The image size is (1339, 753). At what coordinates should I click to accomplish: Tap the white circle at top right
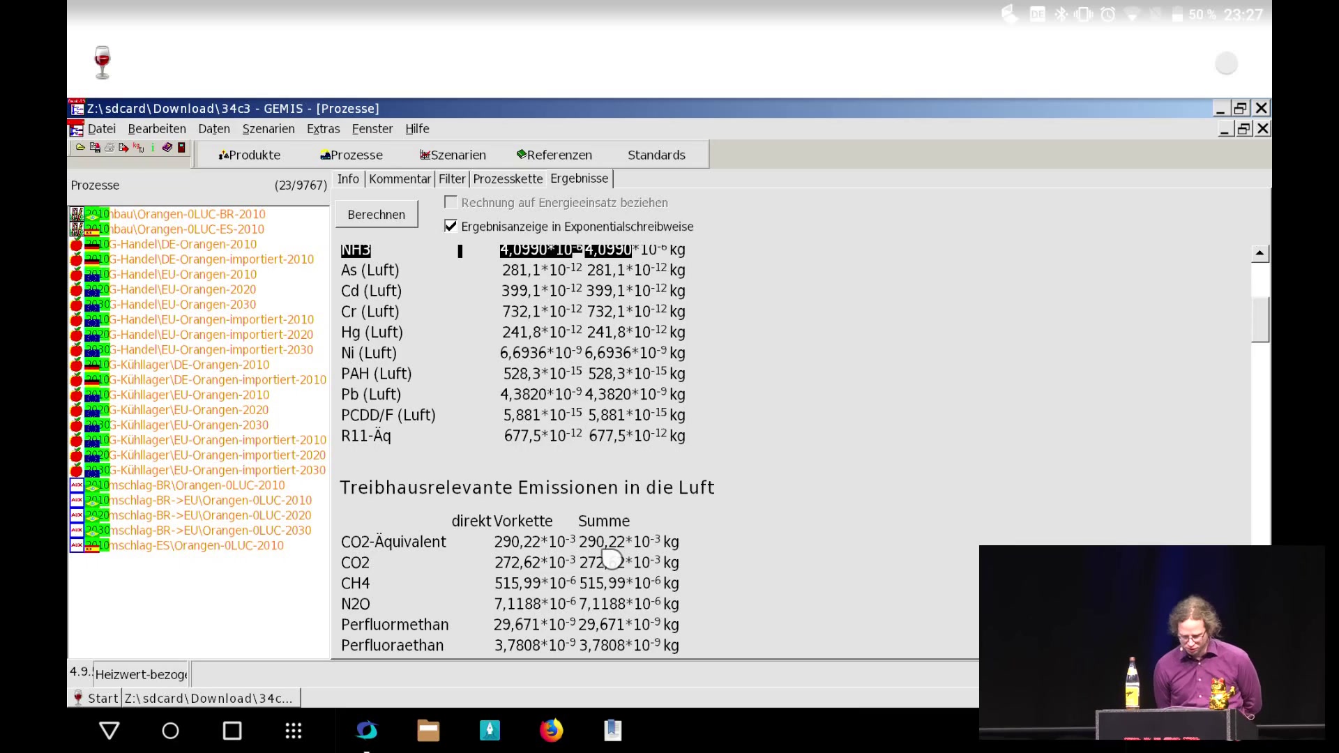click(x=1226, y=63)
